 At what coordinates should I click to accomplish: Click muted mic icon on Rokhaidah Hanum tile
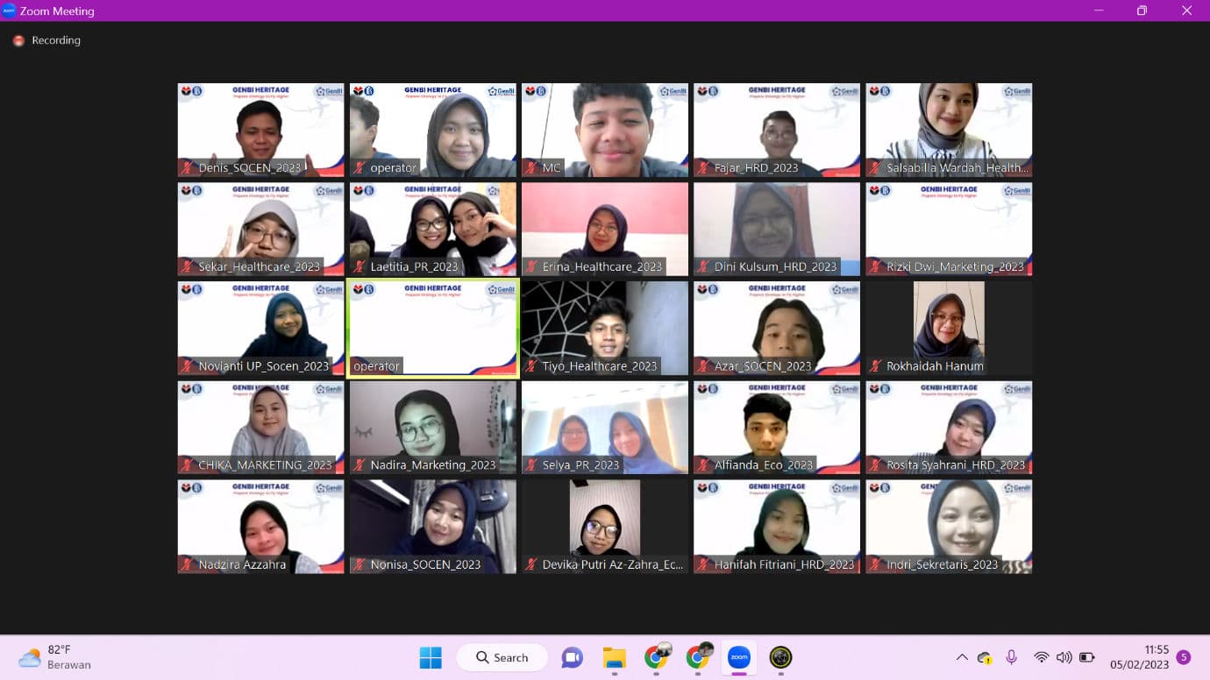coord(874,366)
